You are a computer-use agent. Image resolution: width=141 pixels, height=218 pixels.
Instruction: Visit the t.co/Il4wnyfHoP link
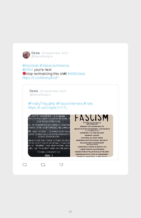(40, 78)
